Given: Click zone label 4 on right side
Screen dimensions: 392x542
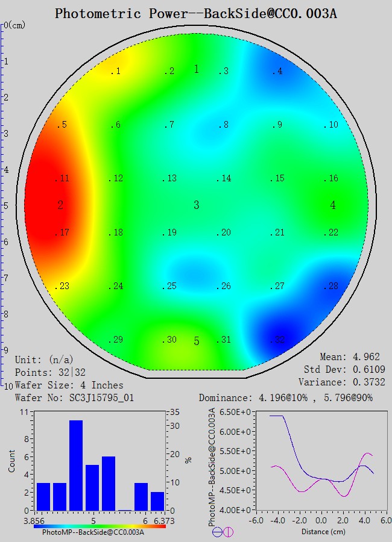Looking at the screenshot, I should tap(333, 205).
